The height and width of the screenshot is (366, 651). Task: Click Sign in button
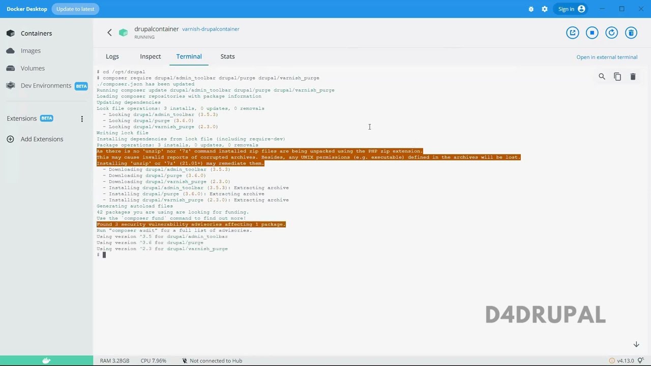tap(571, 9)
